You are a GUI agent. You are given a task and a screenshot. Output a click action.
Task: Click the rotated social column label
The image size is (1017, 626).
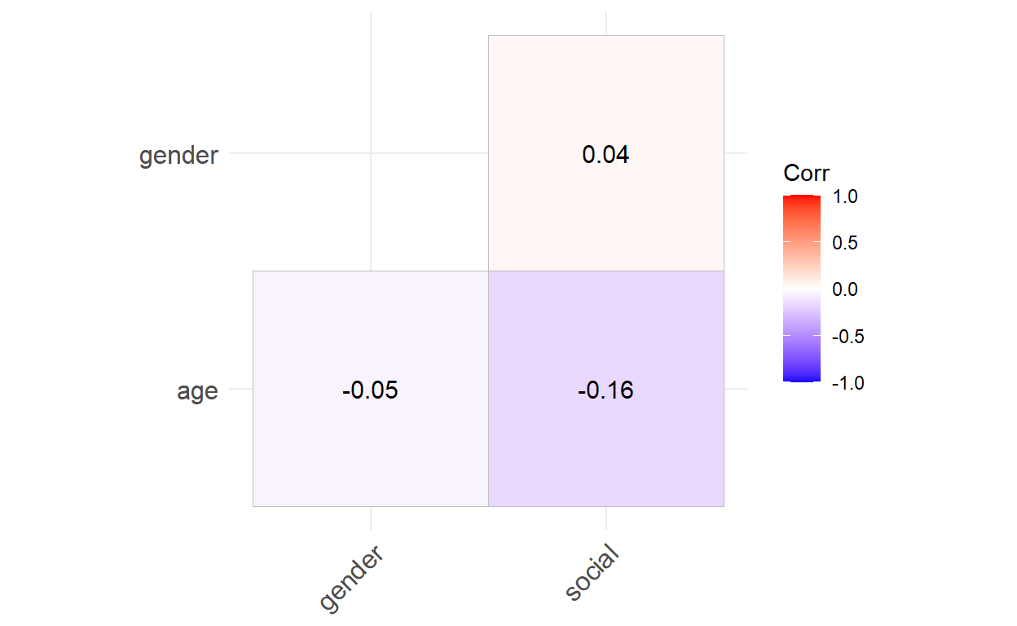click(x=592, y=574)
